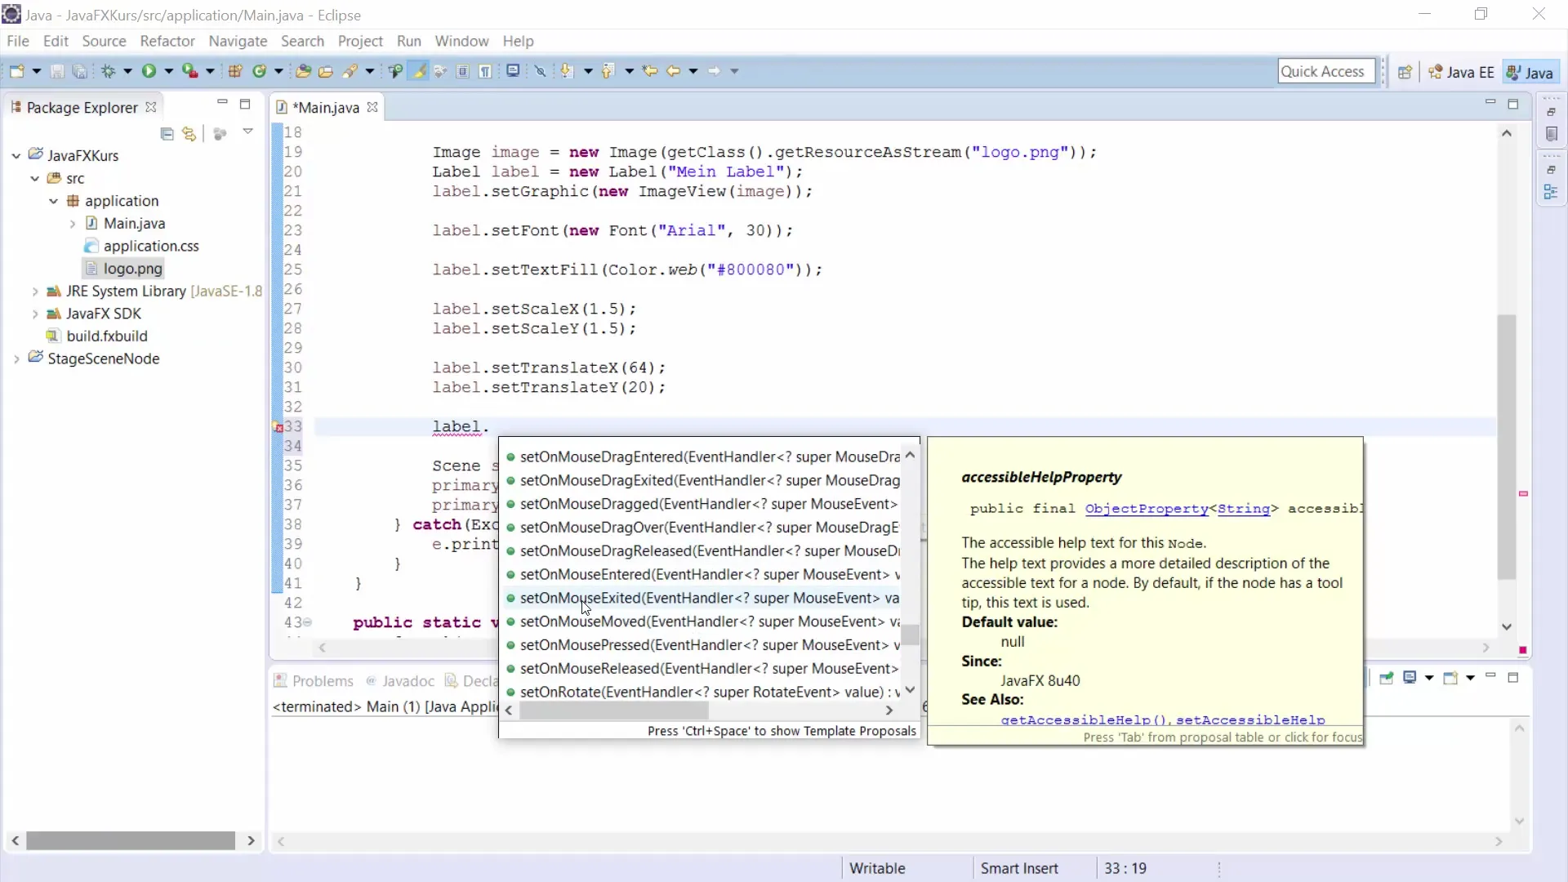Click the Last Edit Location icon

pos(650,72)
